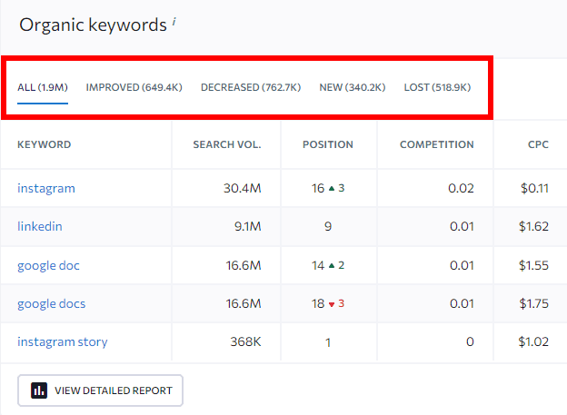
Task: Click the $0.11 CPC value
Action: pos(535,188)
